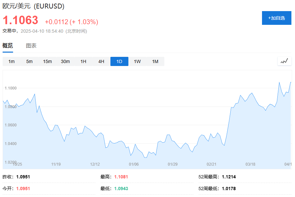
Task: Click the 52周最高 value 1.1214
Action: [x=229, y=177]
